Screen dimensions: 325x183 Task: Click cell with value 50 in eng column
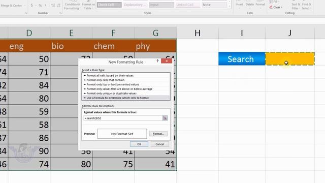(29, 59)
